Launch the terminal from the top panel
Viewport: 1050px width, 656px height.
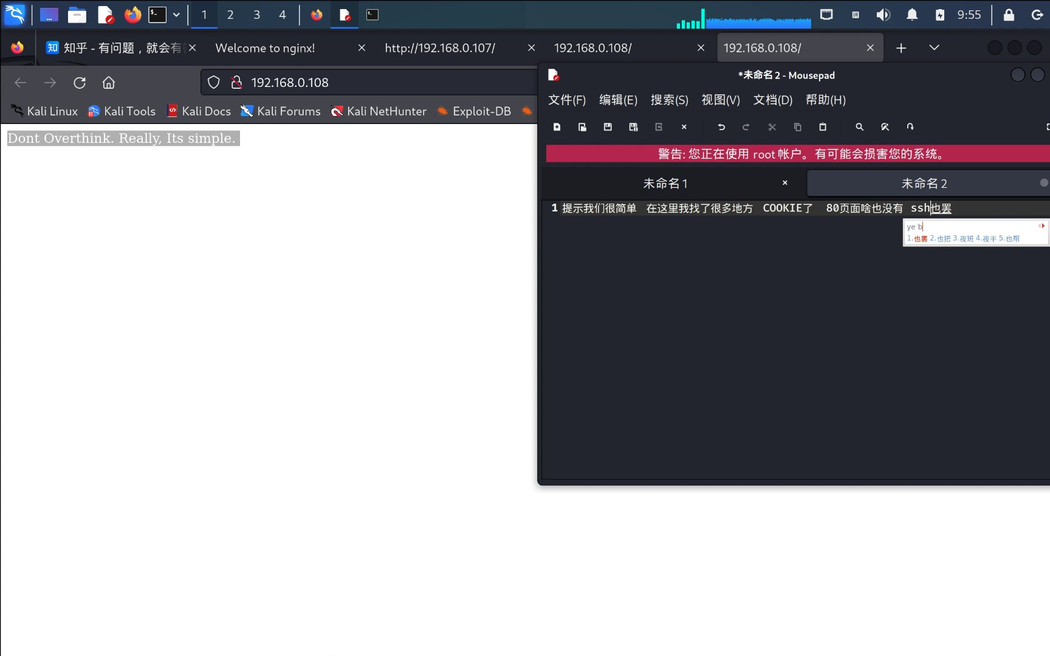157,15
